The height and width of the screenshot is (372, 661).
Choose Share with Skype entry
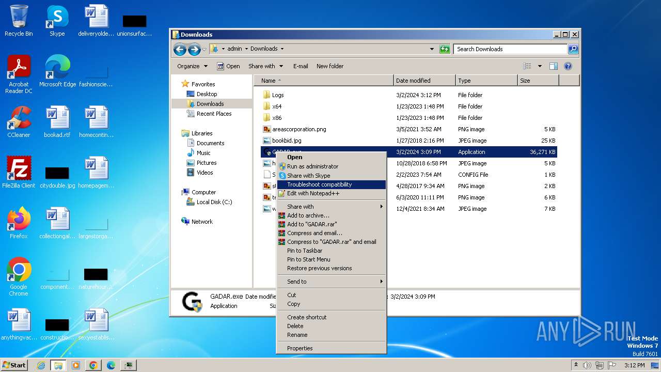coord(332,176)
